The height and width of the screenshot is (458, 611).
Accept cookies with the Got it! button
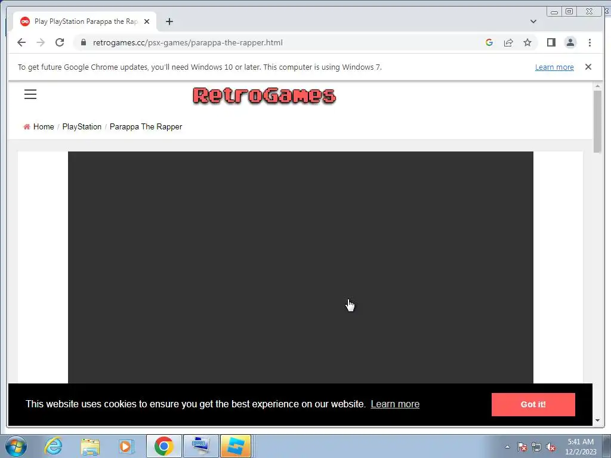(533, 404)
